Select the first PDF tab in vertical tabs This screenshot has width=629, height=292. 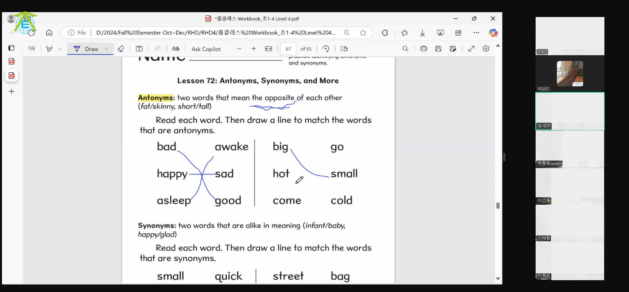click(11, 61)
